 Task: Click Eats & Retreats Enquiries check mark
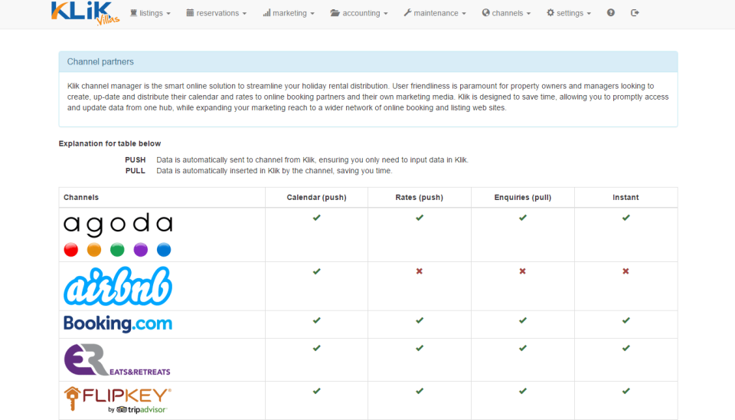[523, 348]
